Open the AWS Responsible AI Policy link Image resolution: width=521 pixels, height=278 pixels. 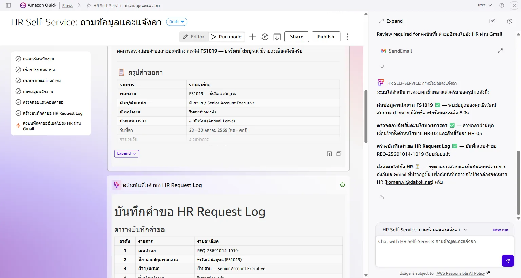point(463,273)
